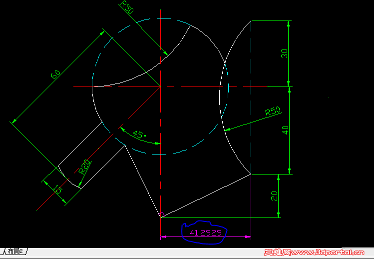Select the magenta 41.2929 dimension text
Screen dimensions: 374x259
point(205,232)
